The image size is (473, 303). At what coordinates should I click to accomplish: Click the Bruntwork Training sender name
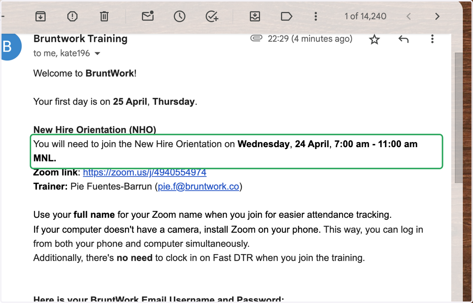[x=80, y=39]
